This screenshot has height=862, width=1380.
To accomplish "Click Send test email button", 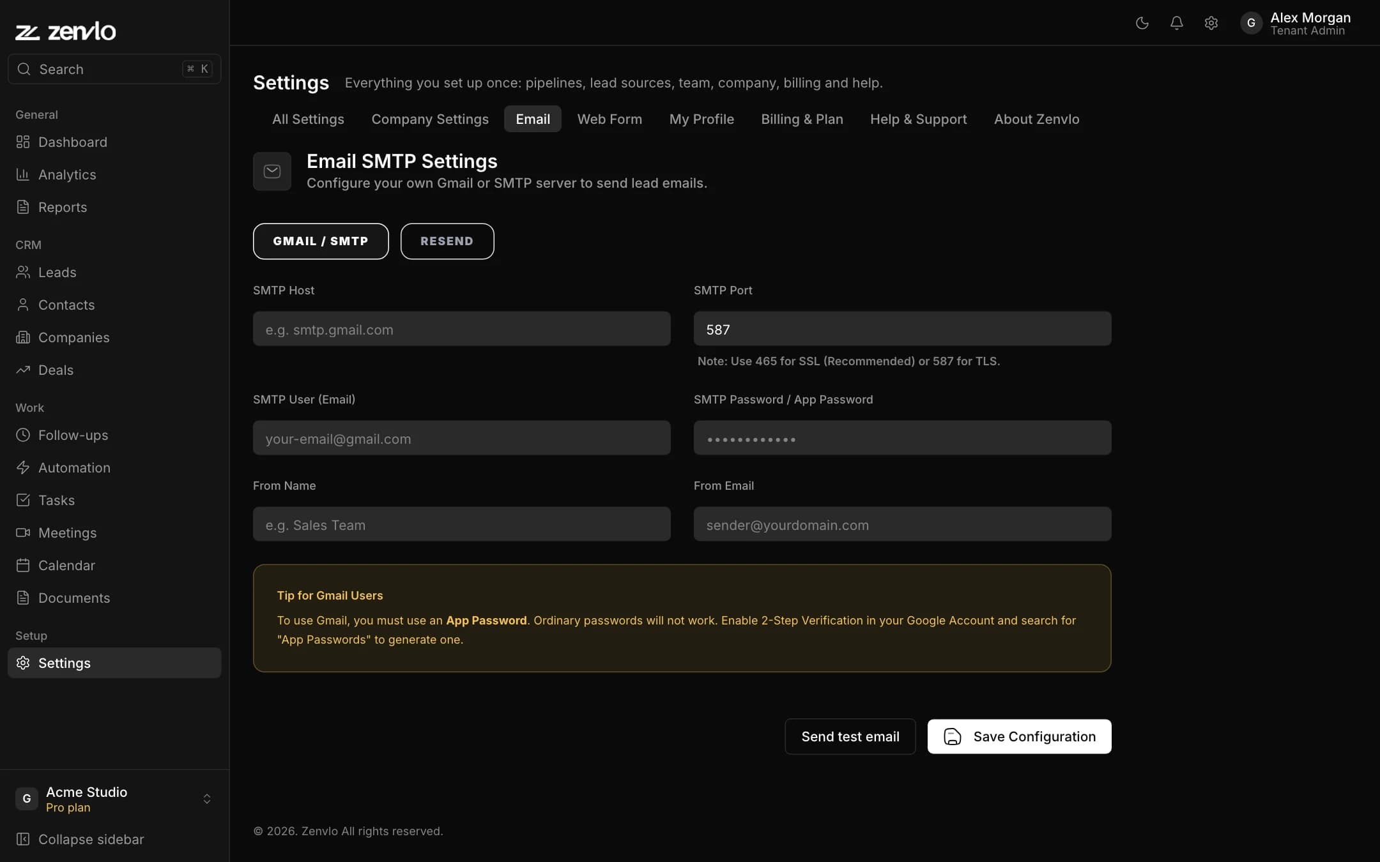I will click(x=850, y=736).
